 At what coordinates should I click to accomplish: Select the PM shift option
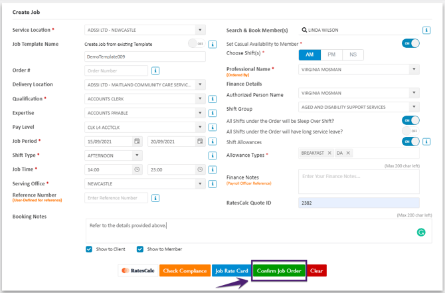pyautogui.click(x=331, y=54)
